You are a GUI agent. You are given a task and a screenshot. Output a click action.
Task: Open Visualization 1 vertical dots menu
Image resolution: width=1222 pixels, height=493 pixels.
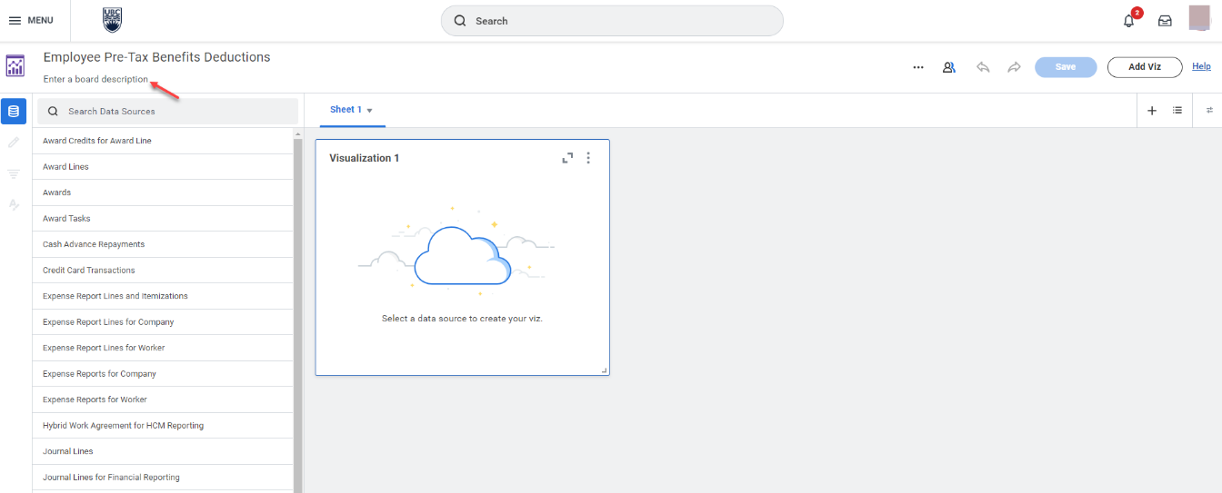point(588,158)
